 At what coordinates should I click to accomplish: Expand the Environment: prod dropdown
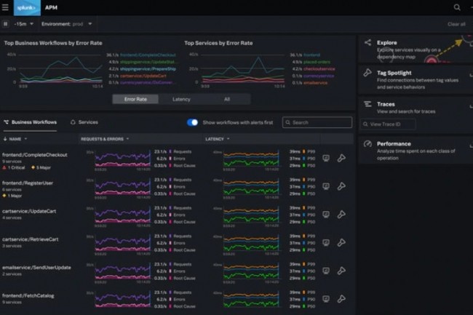pyautogui.click(x=67, y=24)
